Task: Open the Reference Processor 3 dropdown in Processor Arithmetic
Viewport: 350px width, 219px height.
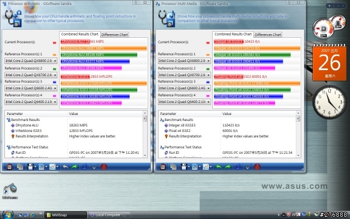Action: tap(31, 88)
